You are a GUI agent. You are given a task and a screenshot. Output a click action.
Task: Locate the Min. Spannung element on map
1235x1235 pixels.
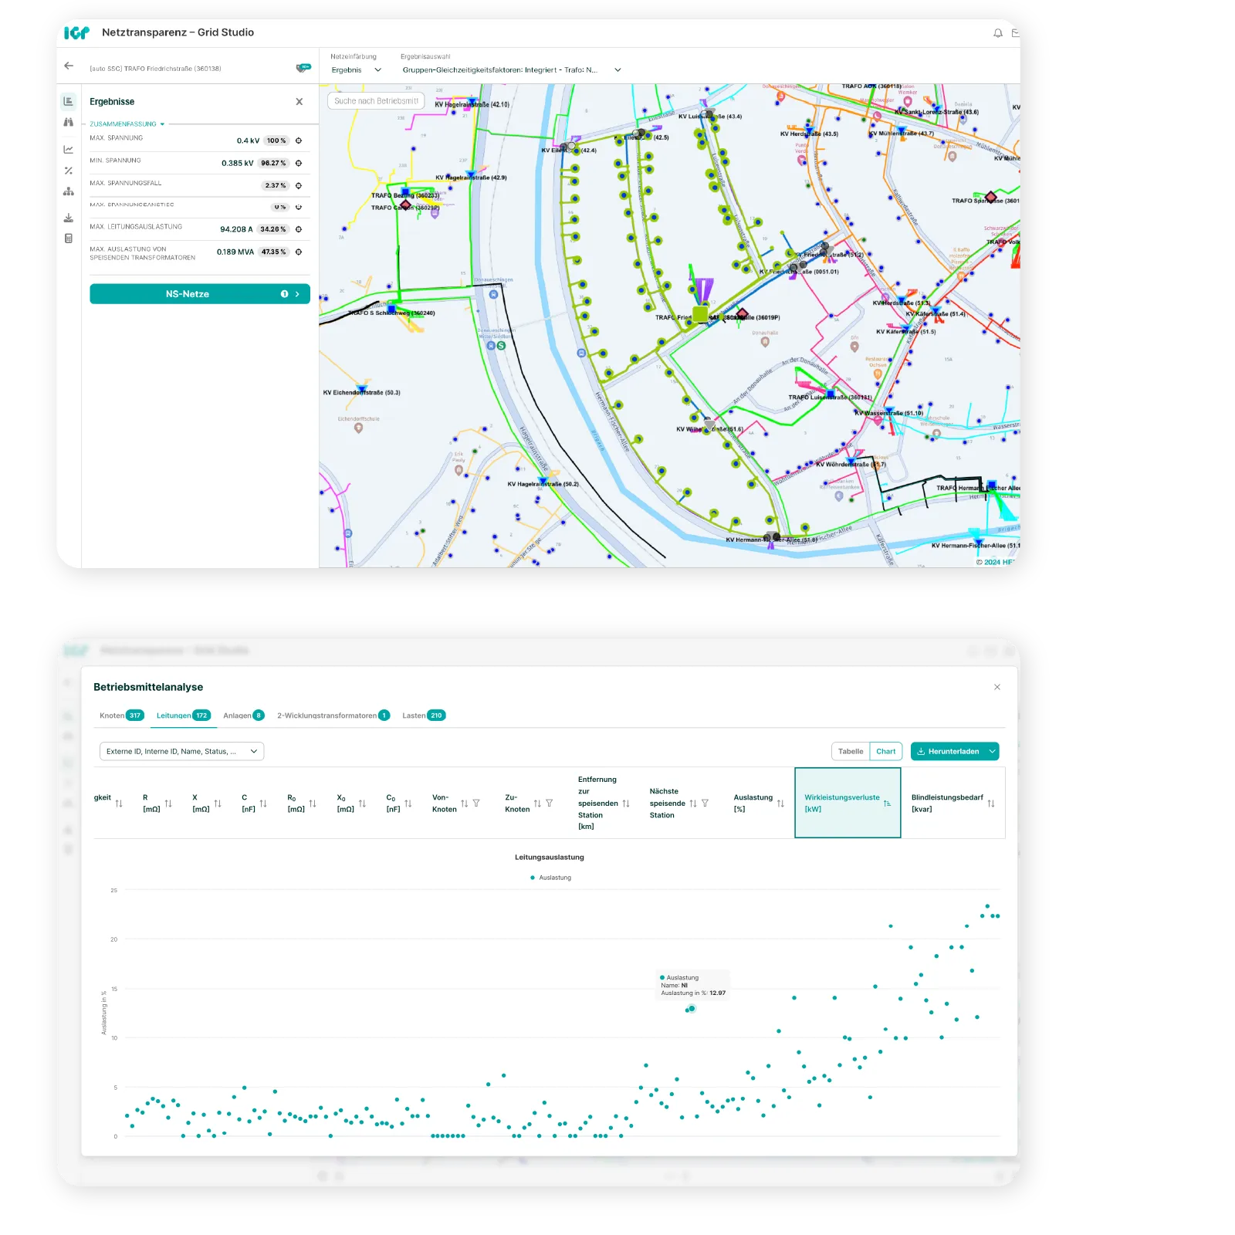pos(299,163)
